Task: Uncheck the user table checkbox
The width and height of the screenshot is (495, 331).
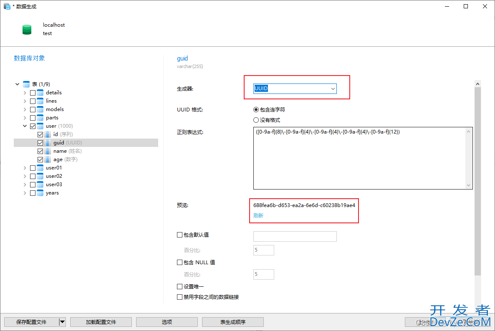Action: [x=33, y=126]
